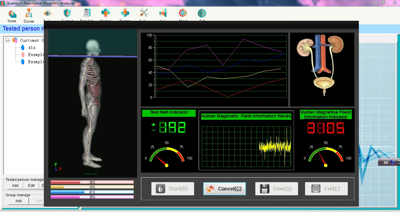The image size is (400, 212).
Task: Select the pink Example person entry
Action: pyautogui.click(x=36, y=55)
